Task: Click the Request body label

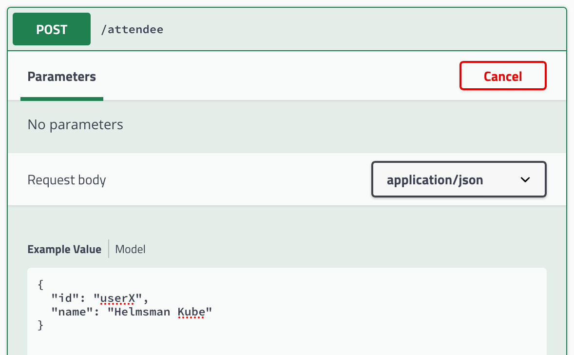Action: 66,179
